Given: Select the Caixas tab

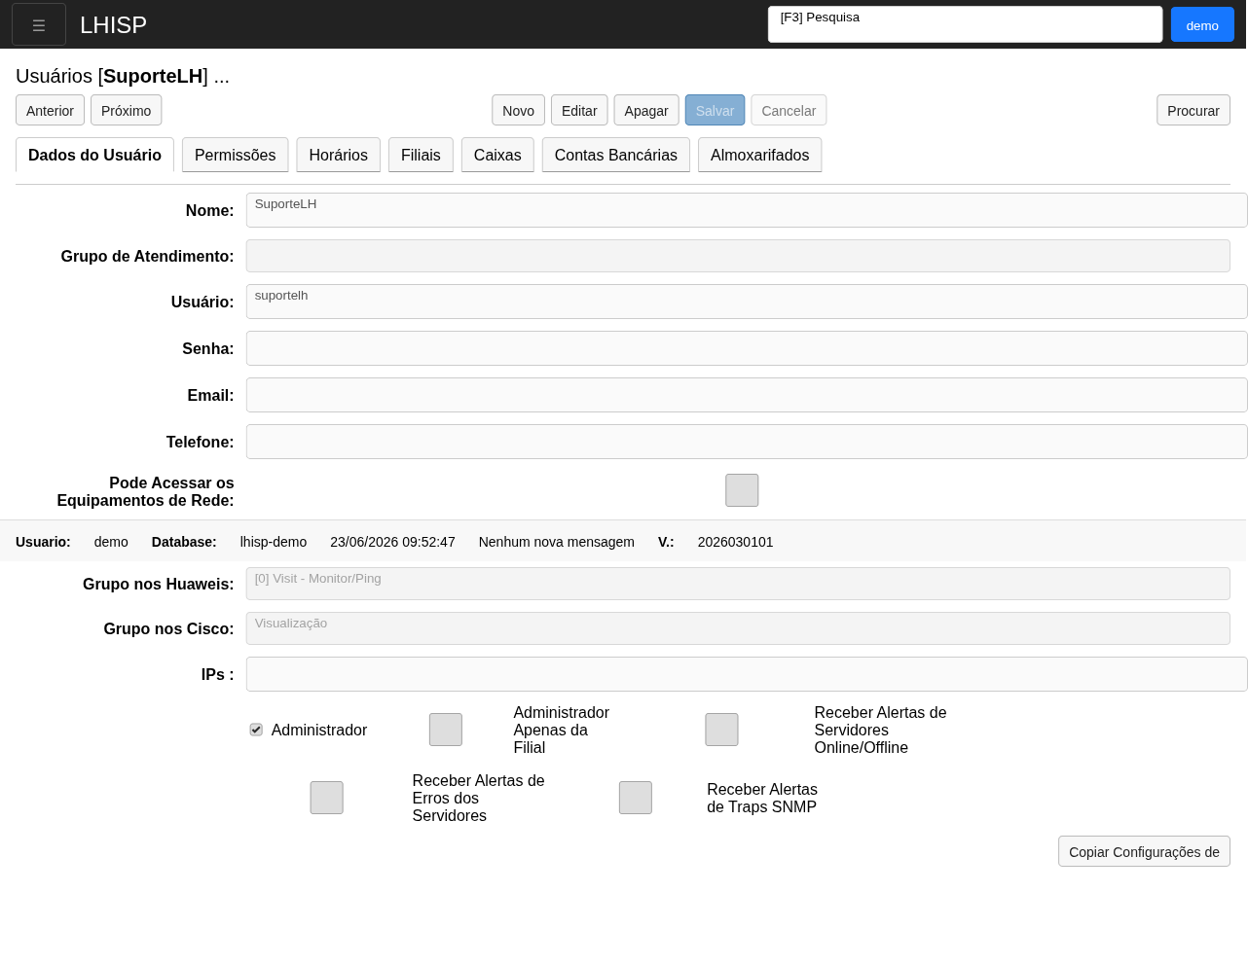Looking at the screenshot, I should pyautogui.click(x=497, y=155).
